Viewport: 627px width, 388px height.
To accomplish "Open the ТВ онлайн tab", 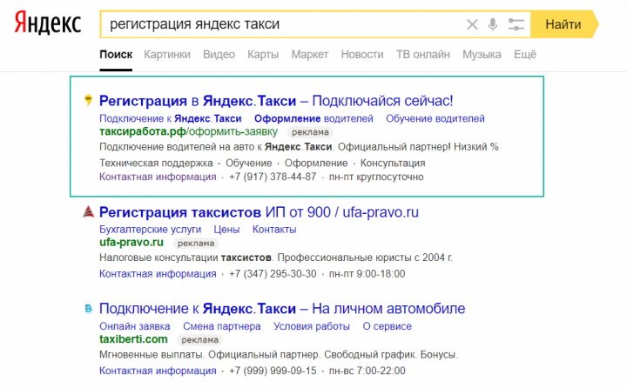I will pos(423,54).
